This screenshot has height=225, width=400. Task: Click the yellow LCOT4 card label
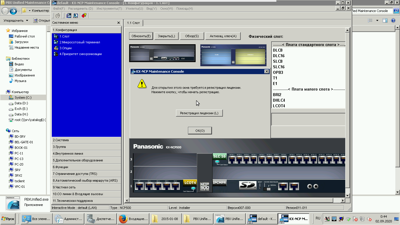(x=190, y=183)
